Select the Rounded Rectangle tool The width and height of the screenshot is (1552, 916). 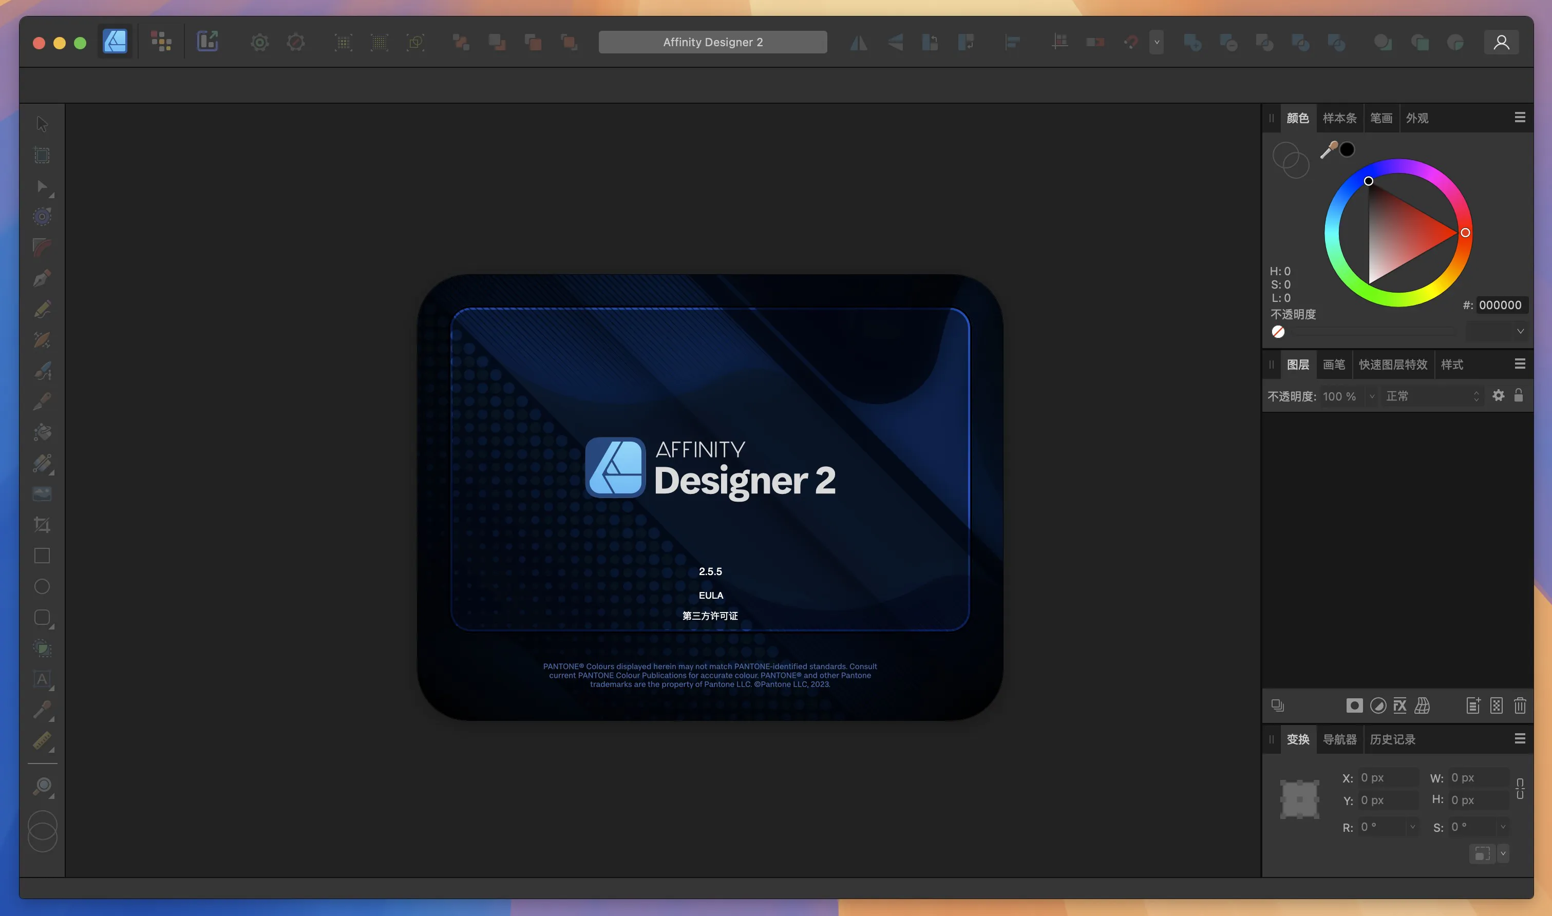coord(42,617)
